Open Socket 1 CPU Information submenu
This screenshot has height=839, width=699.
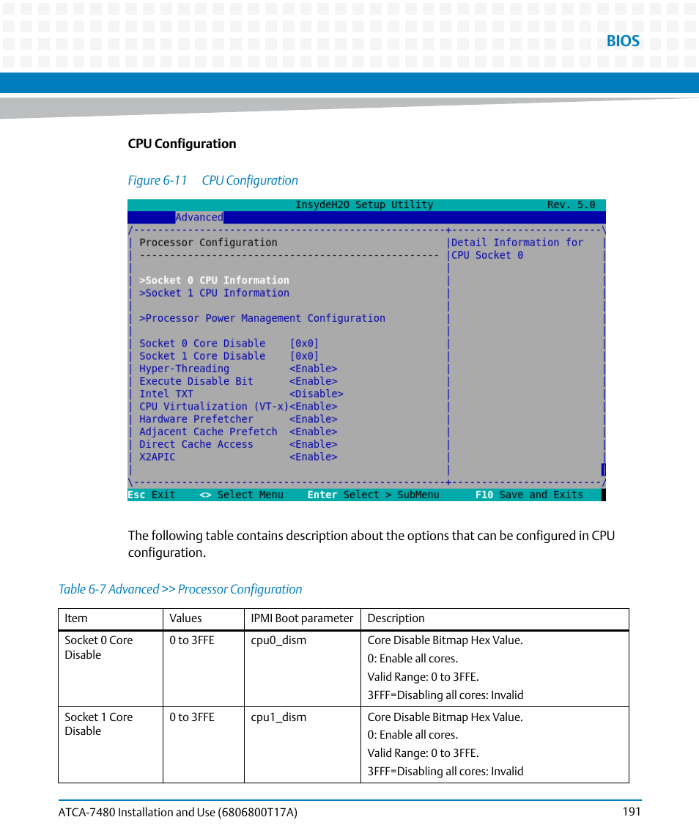(214, 293)
